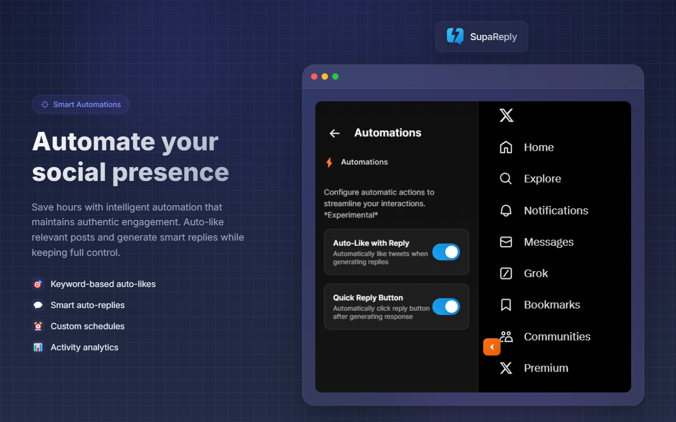
Task: Open Premium menu item
Action: [546, 368]
